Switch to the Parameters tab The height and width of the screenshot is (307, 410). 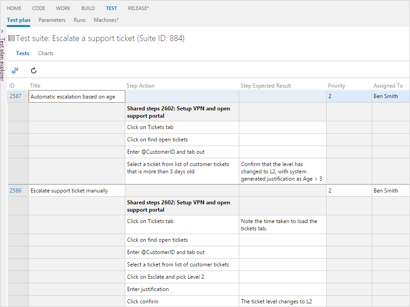(51, 20)
